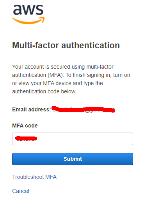Click the 'MFA code' field label
This screenshot has width=144, height=202.
25,126
